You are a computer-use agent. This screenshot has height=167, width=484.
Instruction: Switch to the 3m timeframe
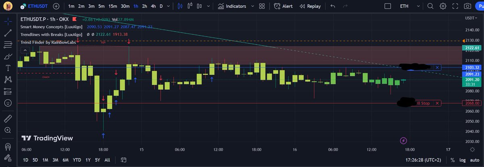92,6
